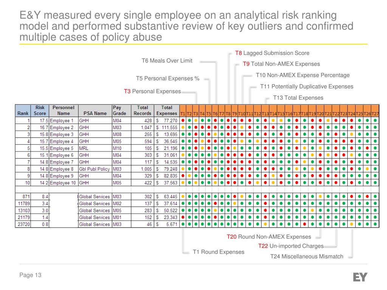Viewport: 387px width, 290px height.
Task: Select the Pay Grade column header
Action: (121, 111)
